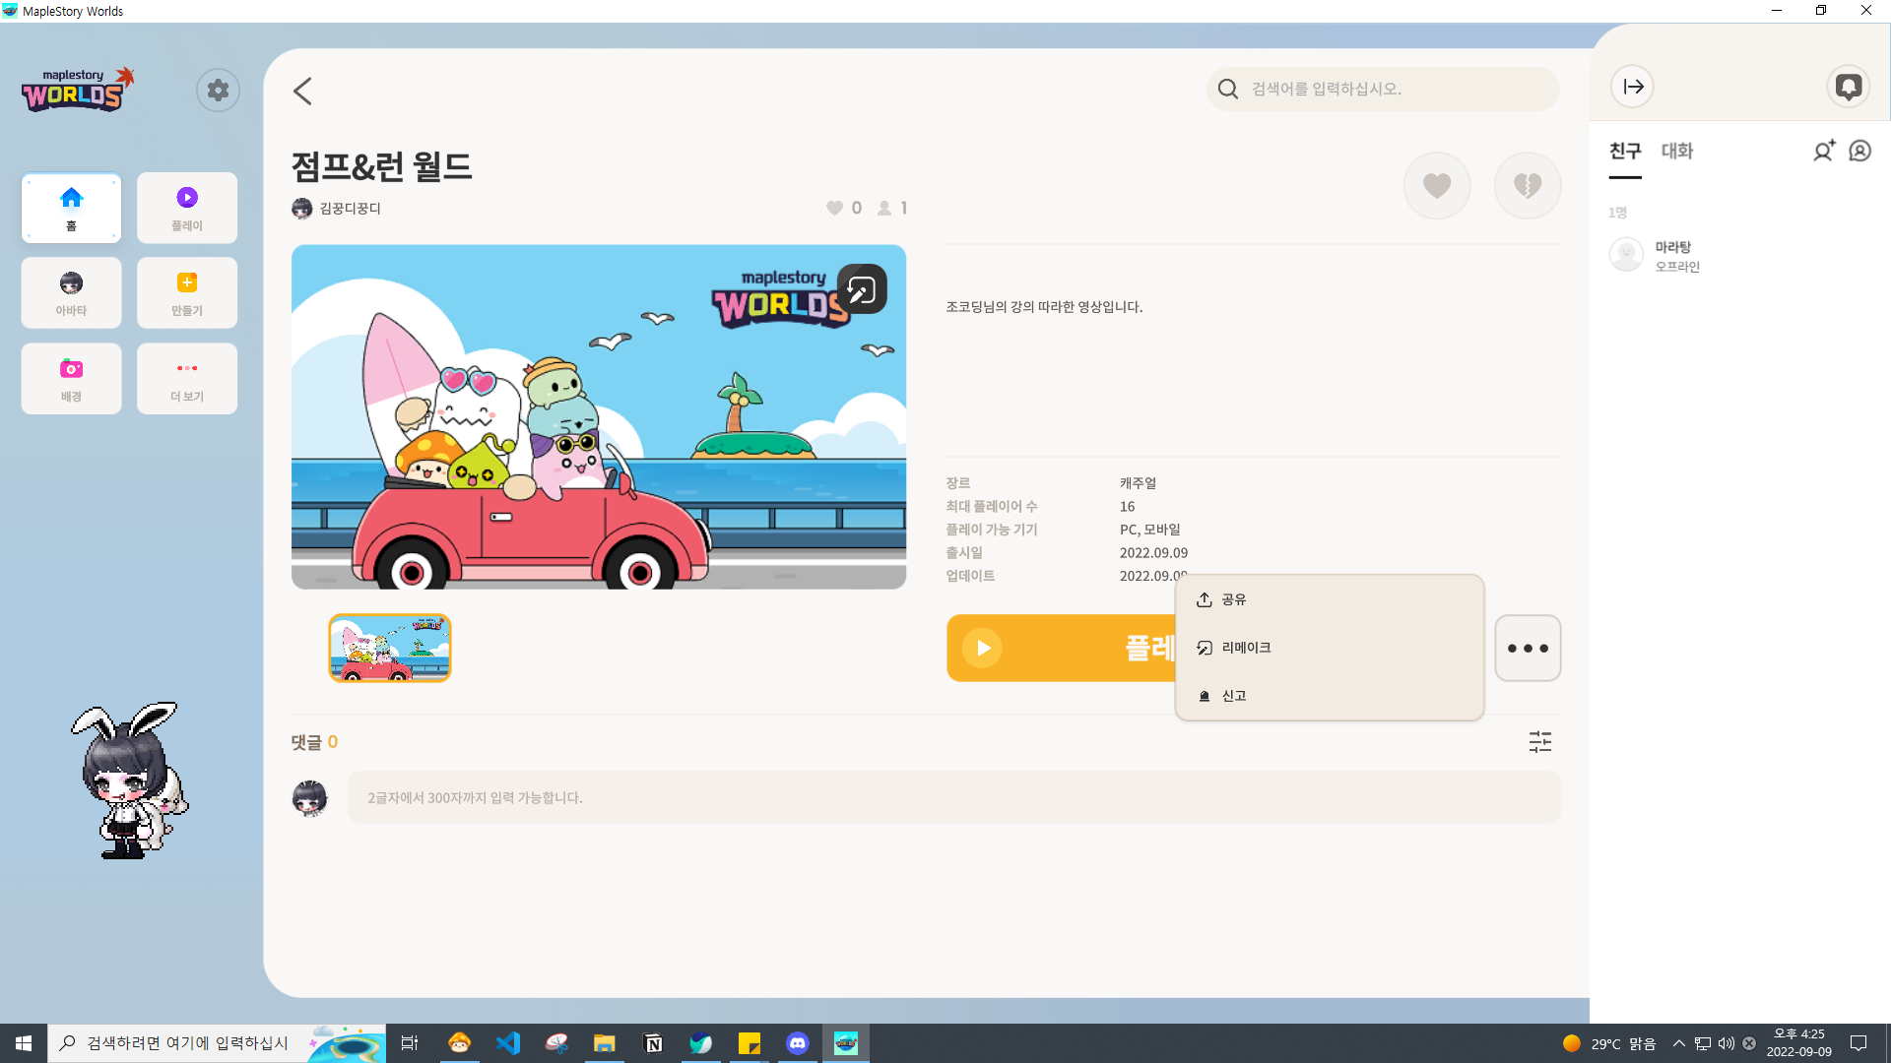The width and height of the screenshot is (1891, 1063).
Task: Click the back arrow icon
Action: click(302, 91)
